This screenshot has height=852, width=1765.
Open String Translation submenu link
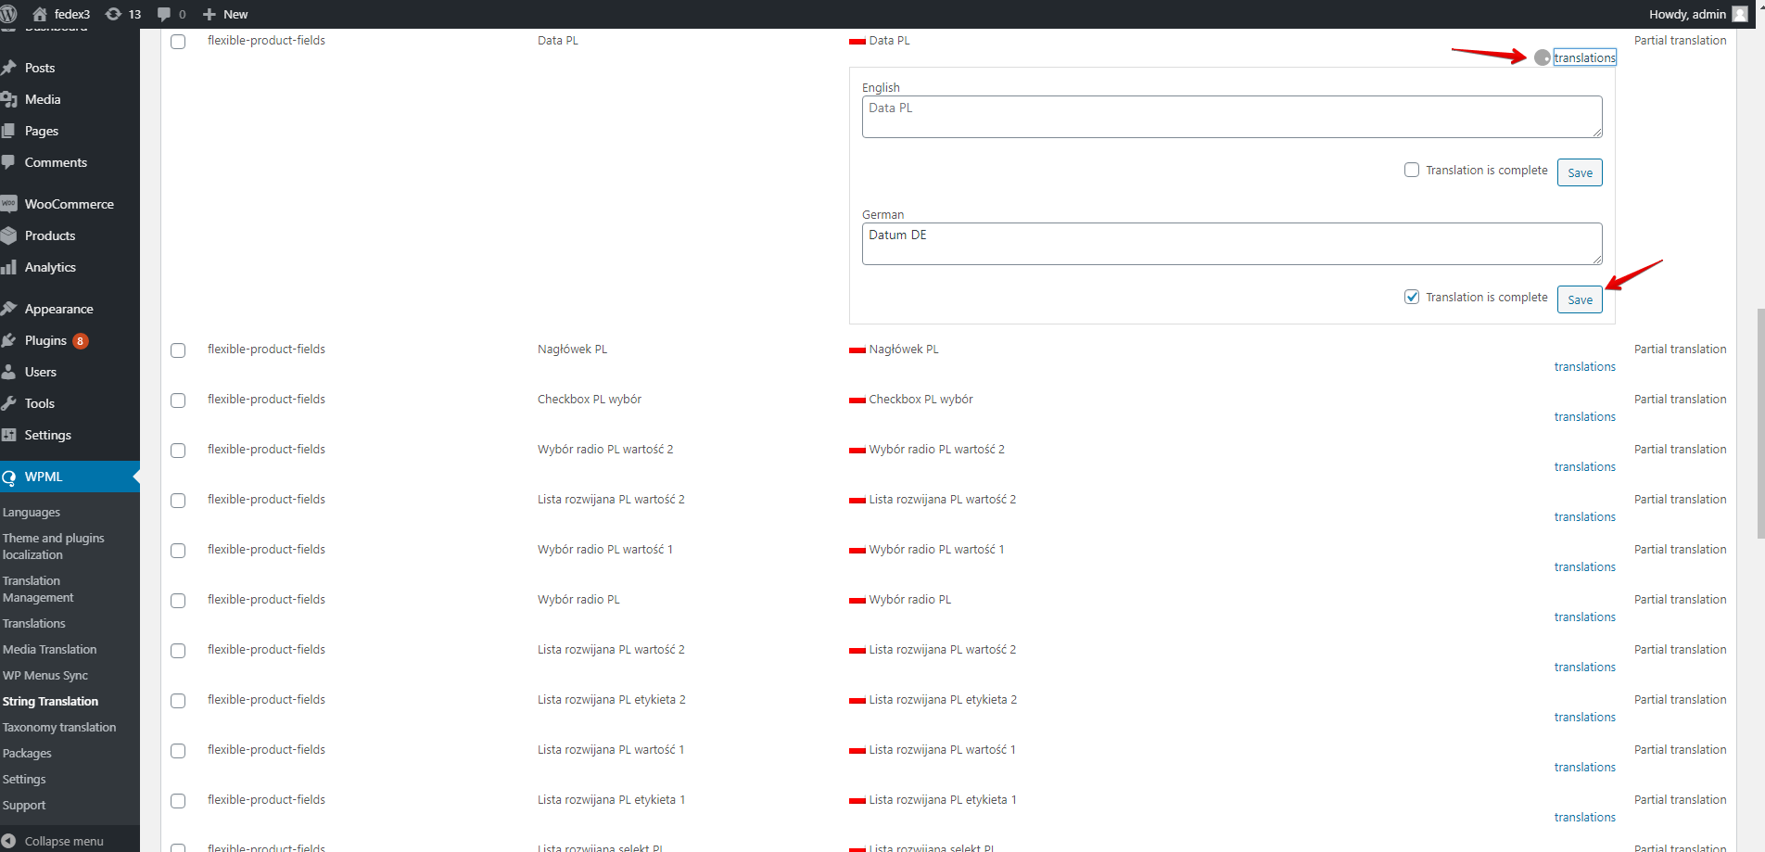tap(50, 701)
